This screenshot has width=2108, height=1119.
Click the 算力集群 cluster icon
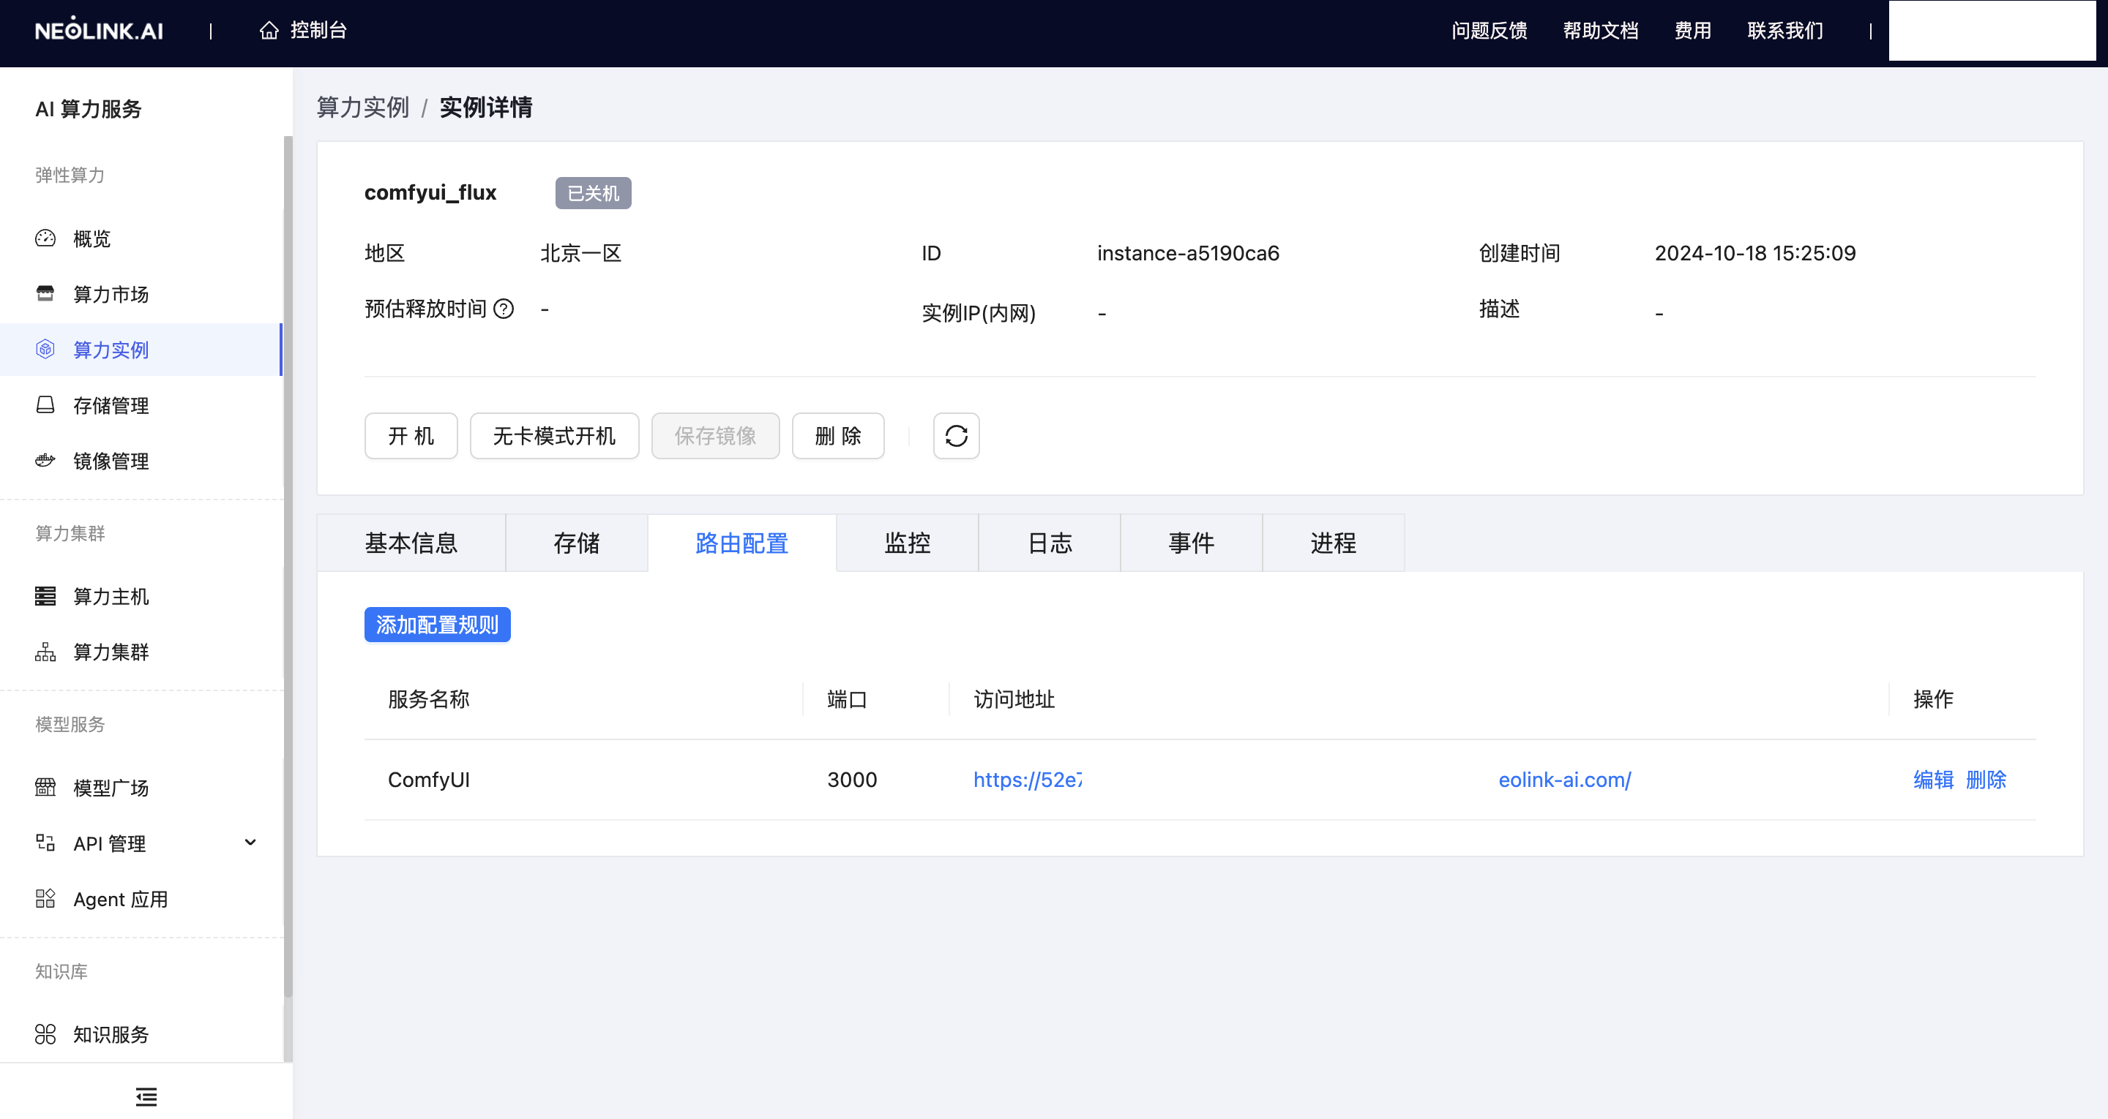tap(45, 652)
